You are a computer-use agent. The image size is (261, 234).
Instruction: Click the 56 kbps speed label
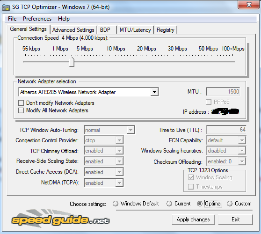coord(31,49)
